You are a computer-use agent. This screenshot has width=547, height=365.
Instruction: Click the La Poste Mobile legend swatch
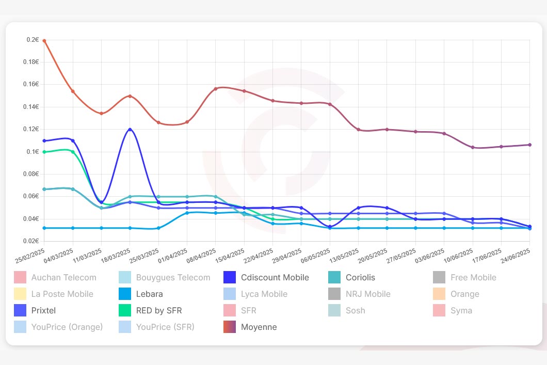(20, 294)
